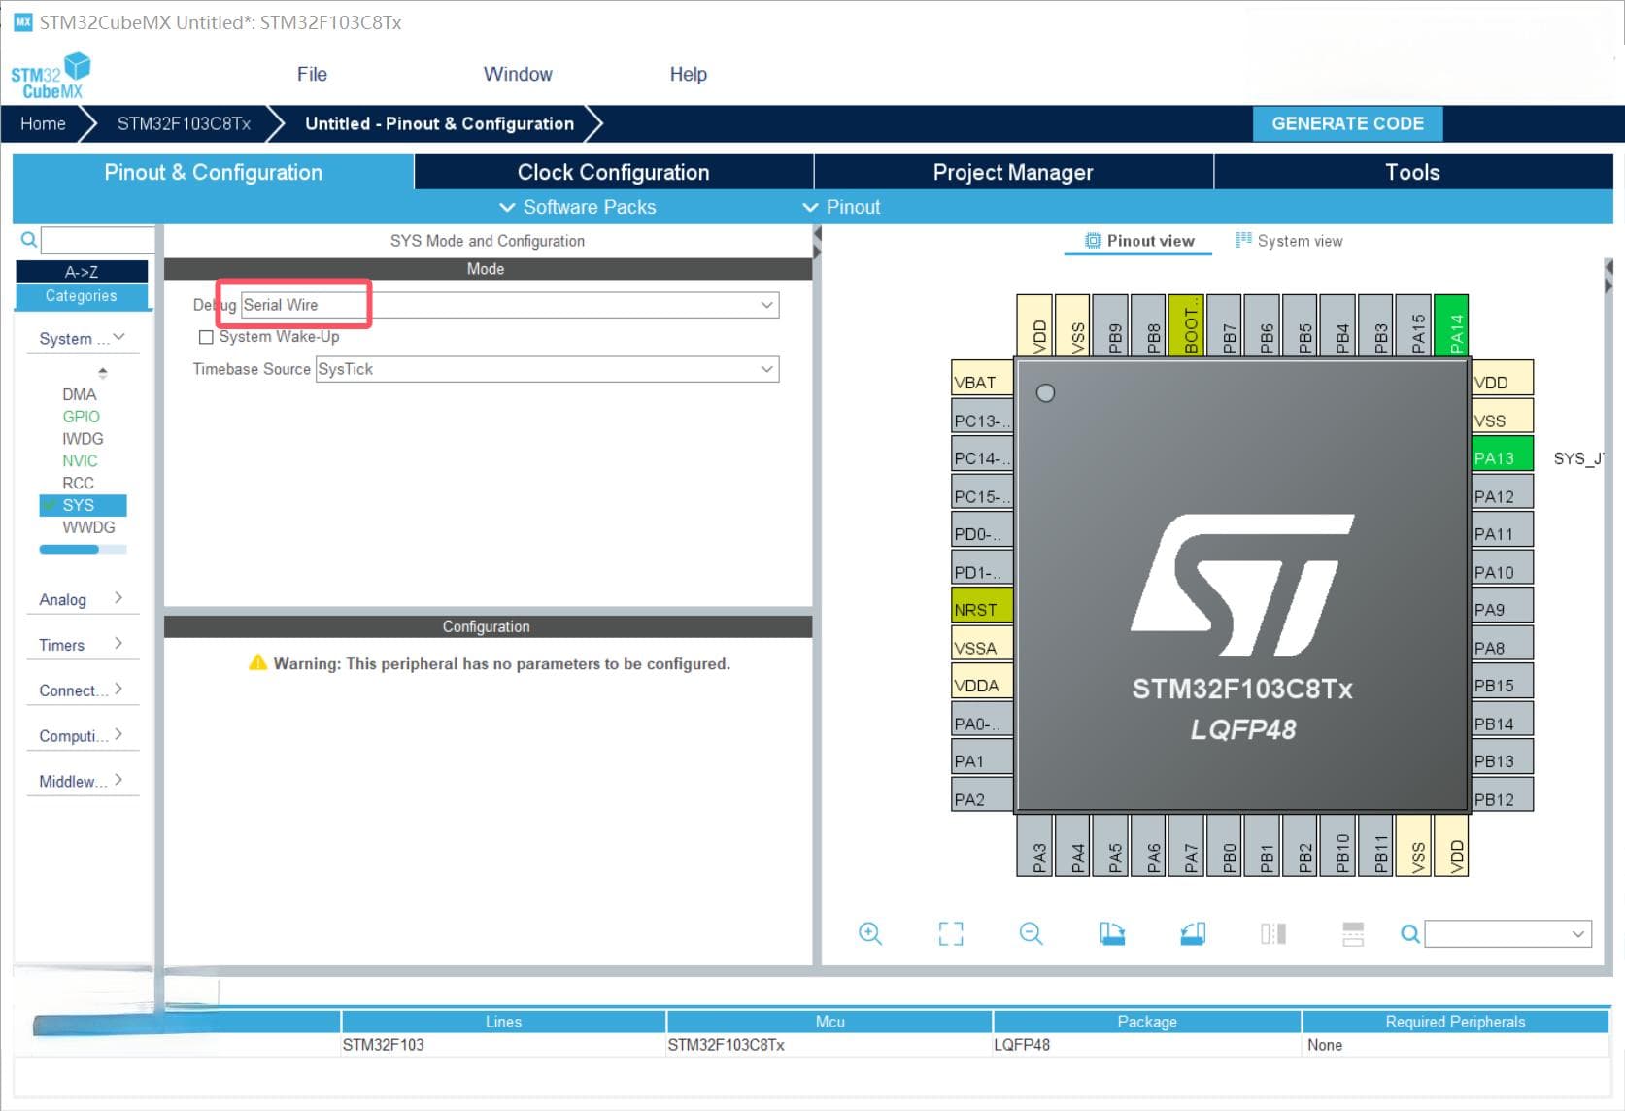Select RCC in System Core list
1625x1111 pixels.
coord(78,484)
